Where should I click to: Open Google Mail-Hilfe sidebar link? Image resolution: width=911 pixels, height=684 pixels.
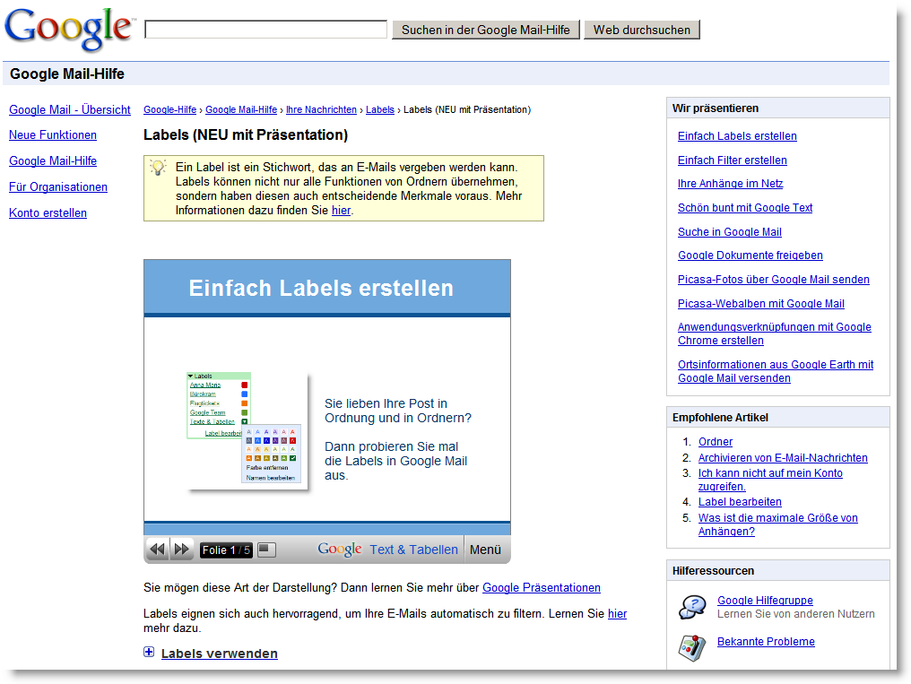(x=53, y=160)
